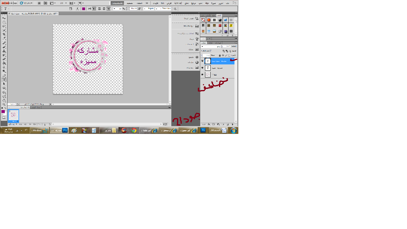407x229 pixels.
Task: Open the ملف (File) menu
Action: [x=228, y=3]
